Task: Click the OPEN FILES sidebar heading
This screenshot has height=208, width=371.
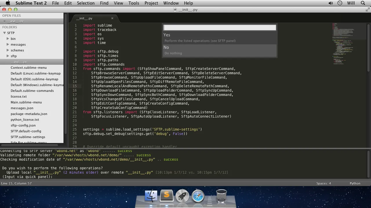Action: point(12,16)
